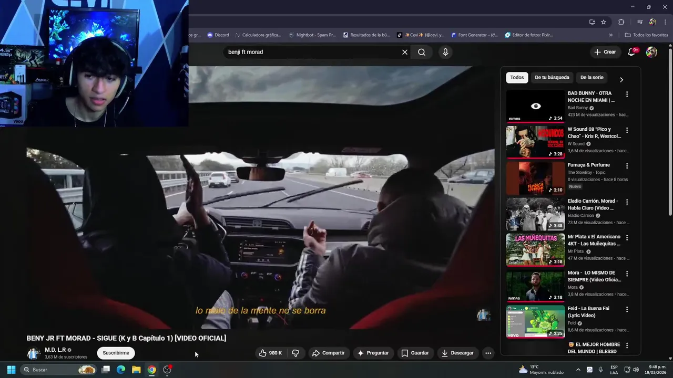Select De la serie filter chip
Image resolution: width=673 pixels, height=378 pixels.
coord(592,77)
